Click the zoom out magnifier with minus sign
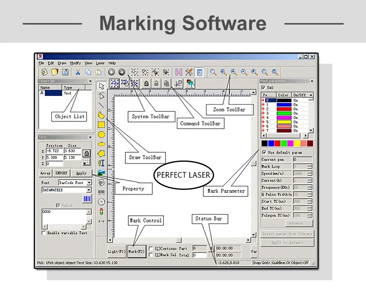The width and height of the screenshot is (366, 289). tap(244, 72)
